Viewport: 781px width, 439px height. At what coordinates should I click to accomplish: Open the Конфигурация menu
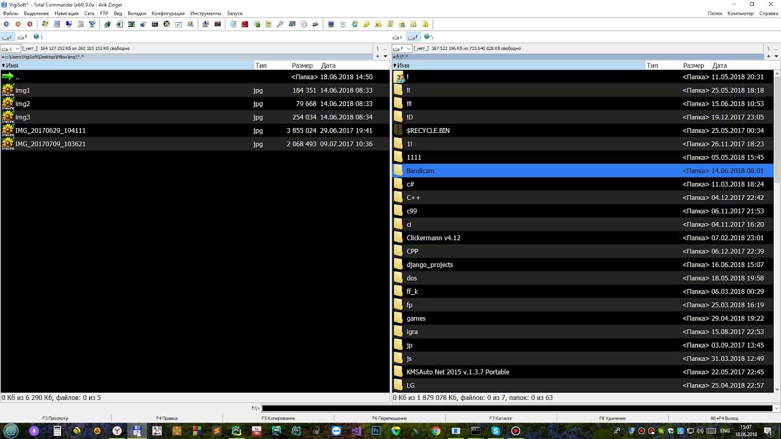click(x=168, y=13)
